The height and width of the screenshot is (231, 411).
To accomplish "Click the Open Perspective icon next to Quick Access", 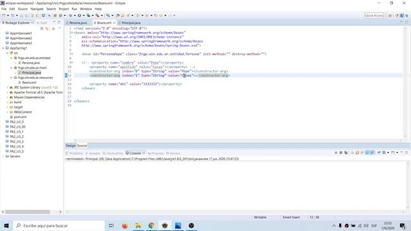I will click(x=390, y=15).
